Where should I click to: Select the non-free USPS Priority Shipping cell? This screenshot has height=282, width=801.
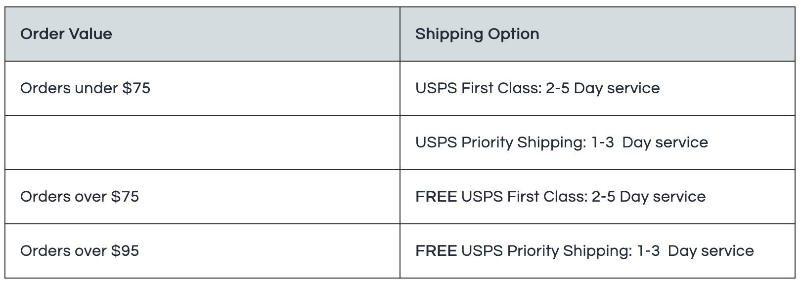pyautogui.click(x=597, y=142)
